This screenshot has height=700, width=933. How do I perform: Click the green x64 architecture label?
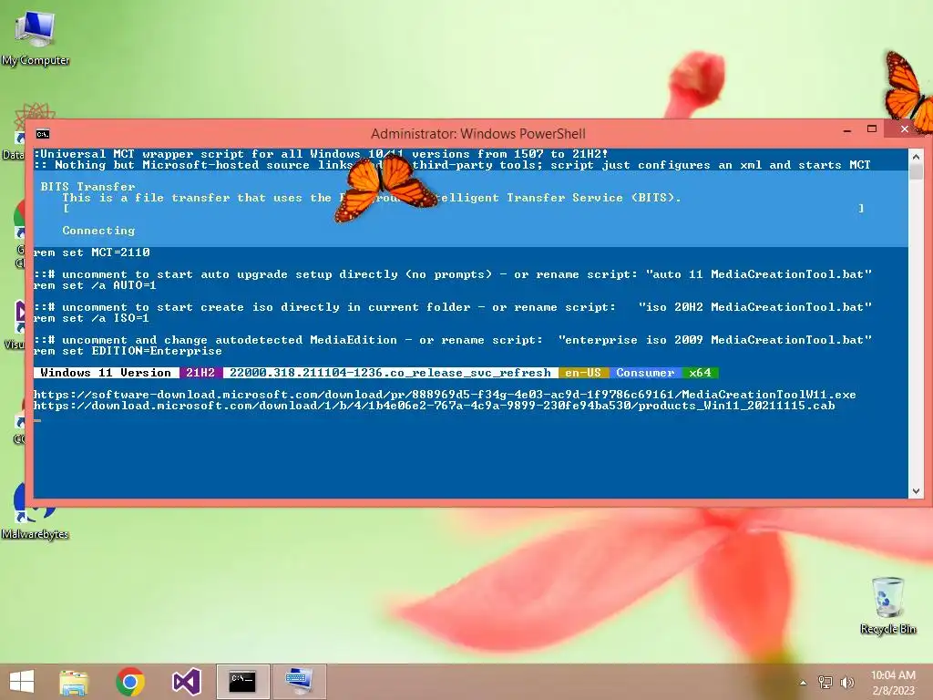701,373
